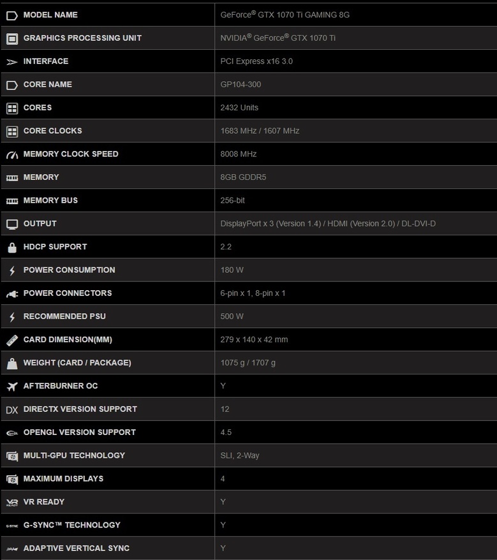This screenshot has width=497, height=560.
Task: Click the Graphics Processing Unit chip icon
Action: [11, 38]
